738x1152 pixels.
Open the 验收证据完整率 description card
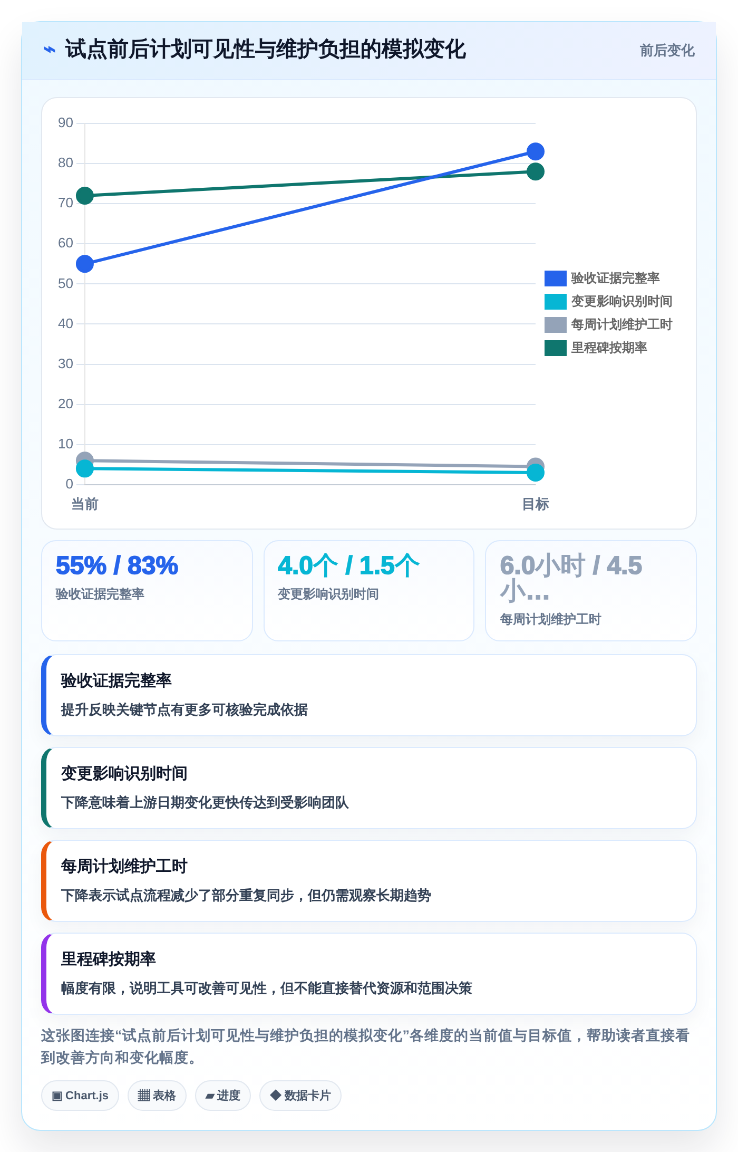(369, 695)
